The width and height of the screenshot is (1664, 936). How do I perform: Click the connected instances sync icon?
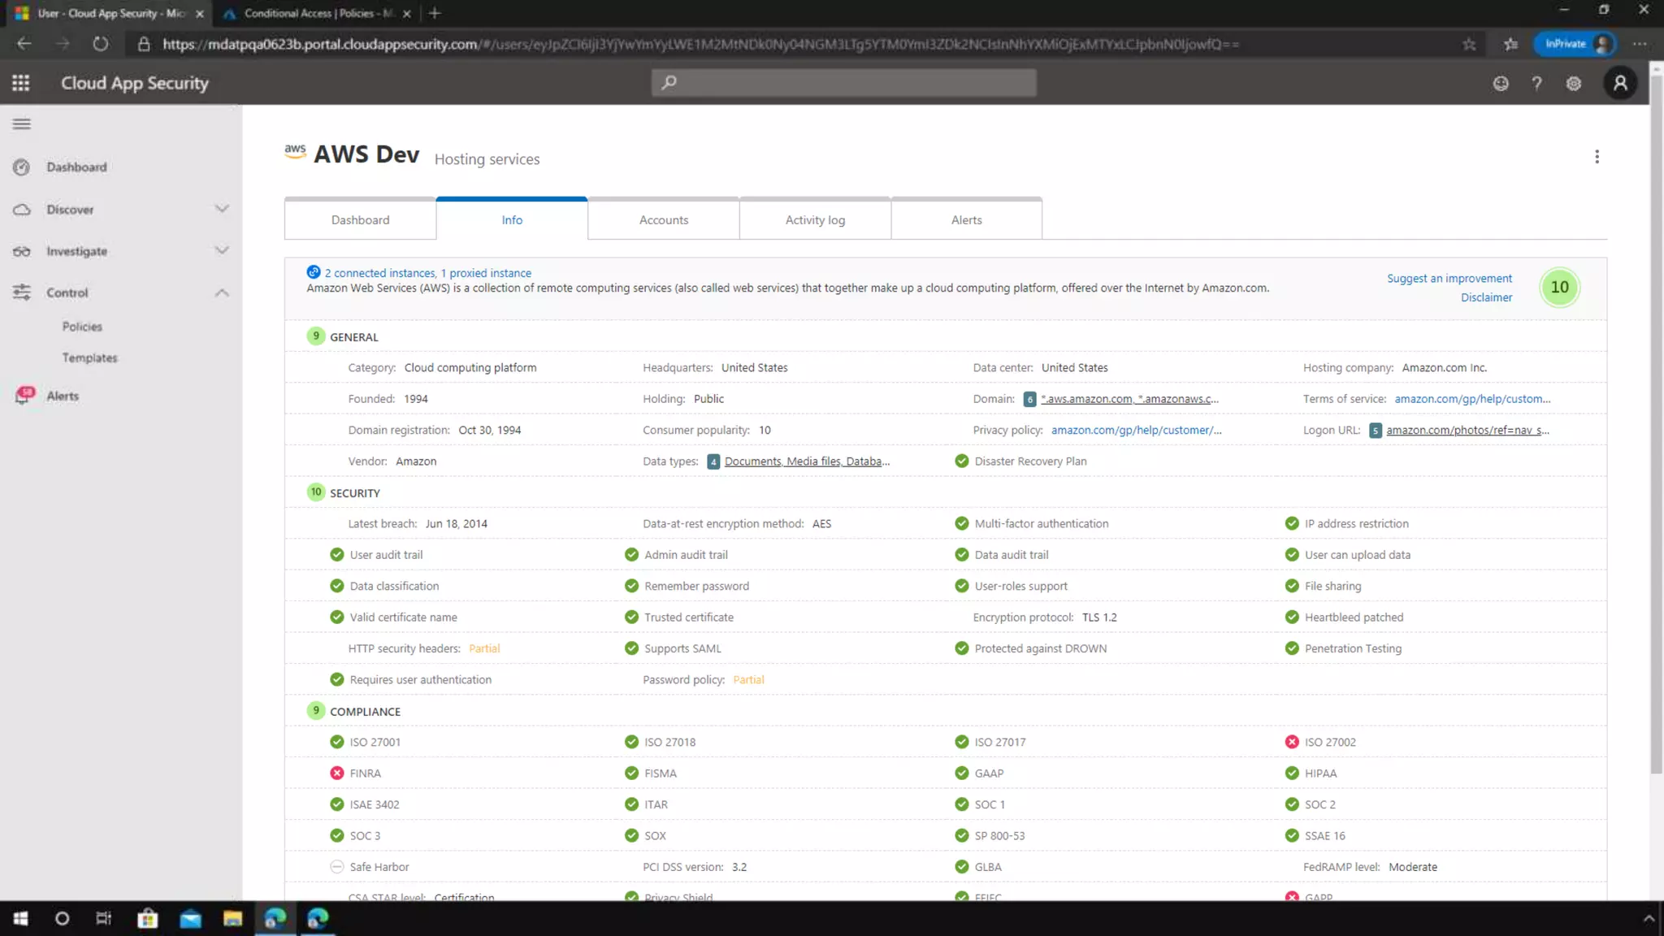tap(313, 272)
